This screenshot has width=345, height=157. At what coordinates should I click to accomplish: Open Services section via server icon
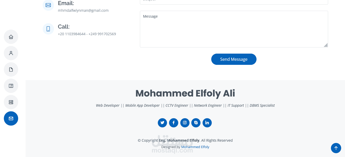(x=11, y=102)
